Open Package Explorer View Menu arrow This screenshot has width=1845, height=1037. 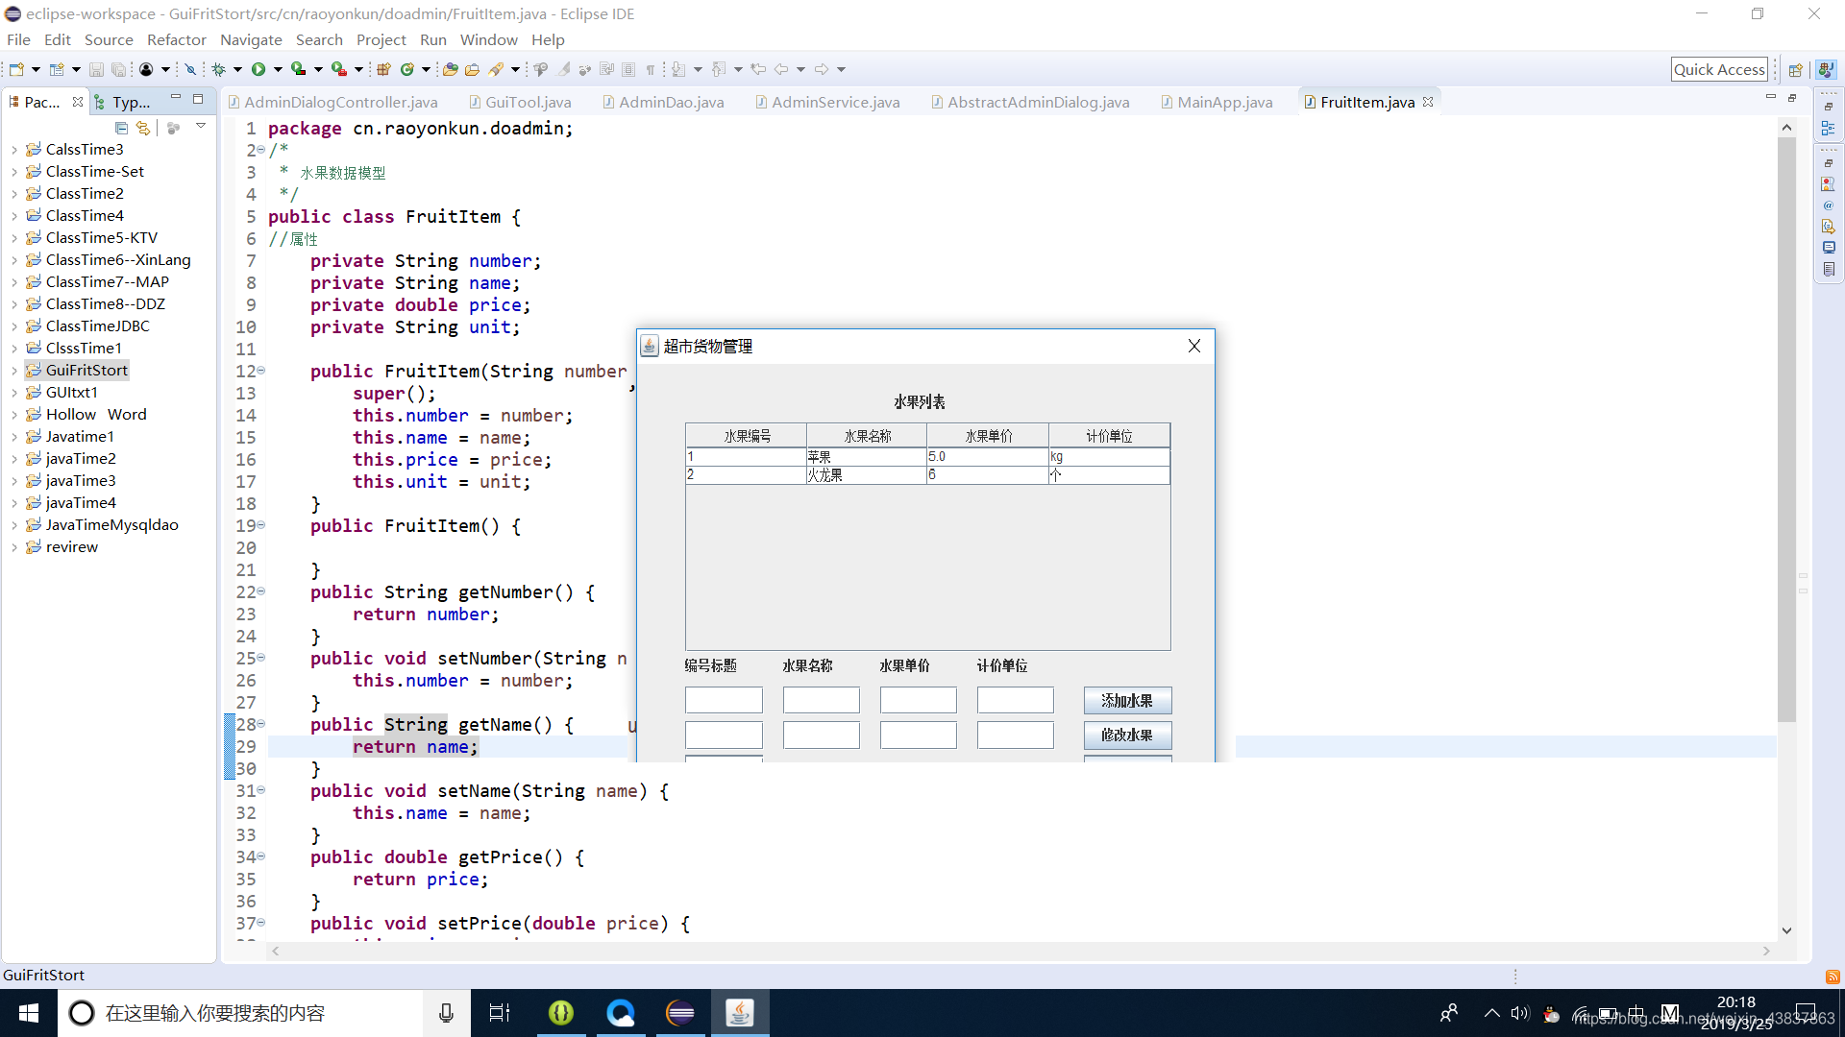point(200,127)
